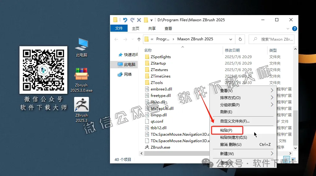
Task: Open the 文件 tab
Action: pyautogui.click(x=119, y=28)
